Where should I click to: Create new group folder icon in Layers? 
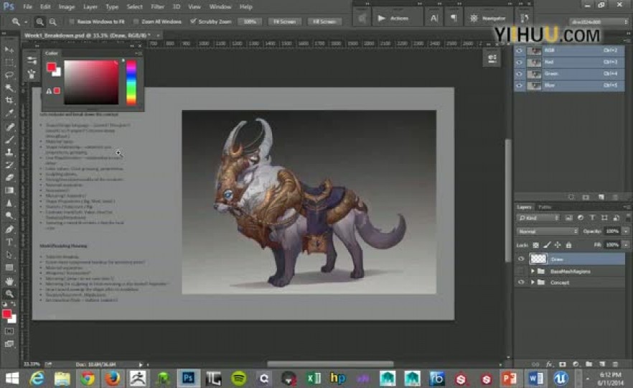[x=589, y=364]
